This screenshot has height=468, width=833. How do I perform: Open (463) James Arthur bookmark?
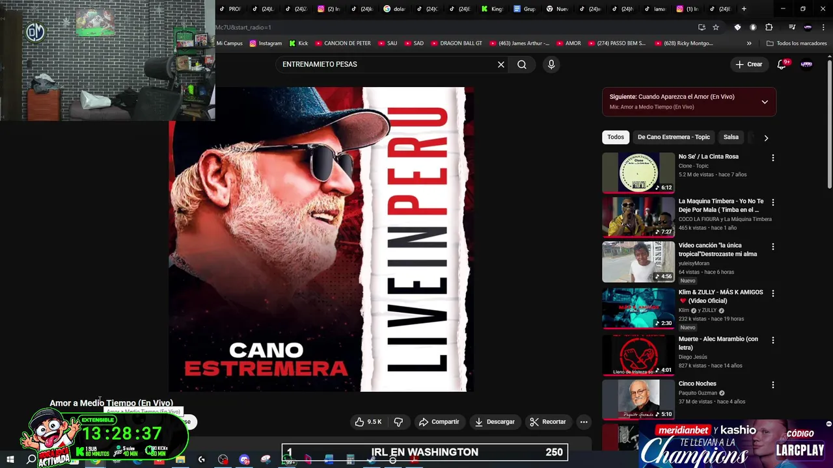click(519, 44)
